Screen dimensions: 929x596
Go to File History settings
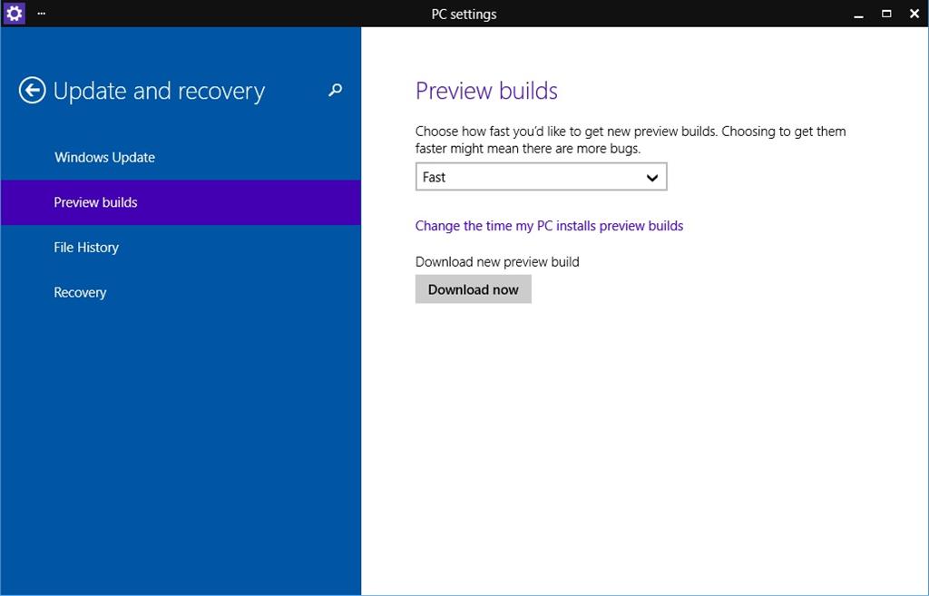[181, 248]
